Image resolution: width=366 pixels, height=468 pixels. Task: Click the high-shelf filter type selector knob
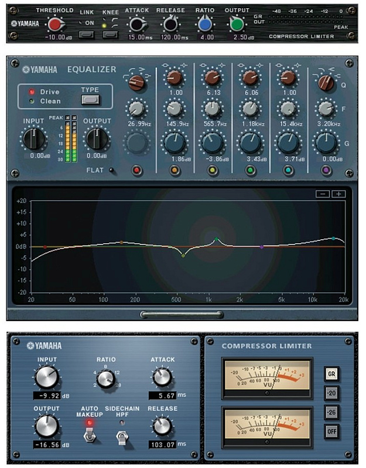(326, 82)
